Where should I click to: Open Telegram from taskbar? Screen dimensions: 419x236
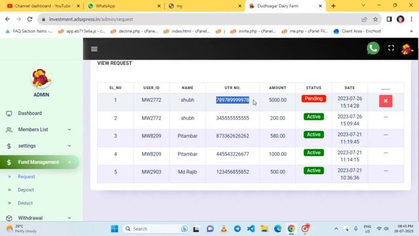pos(237,229)
